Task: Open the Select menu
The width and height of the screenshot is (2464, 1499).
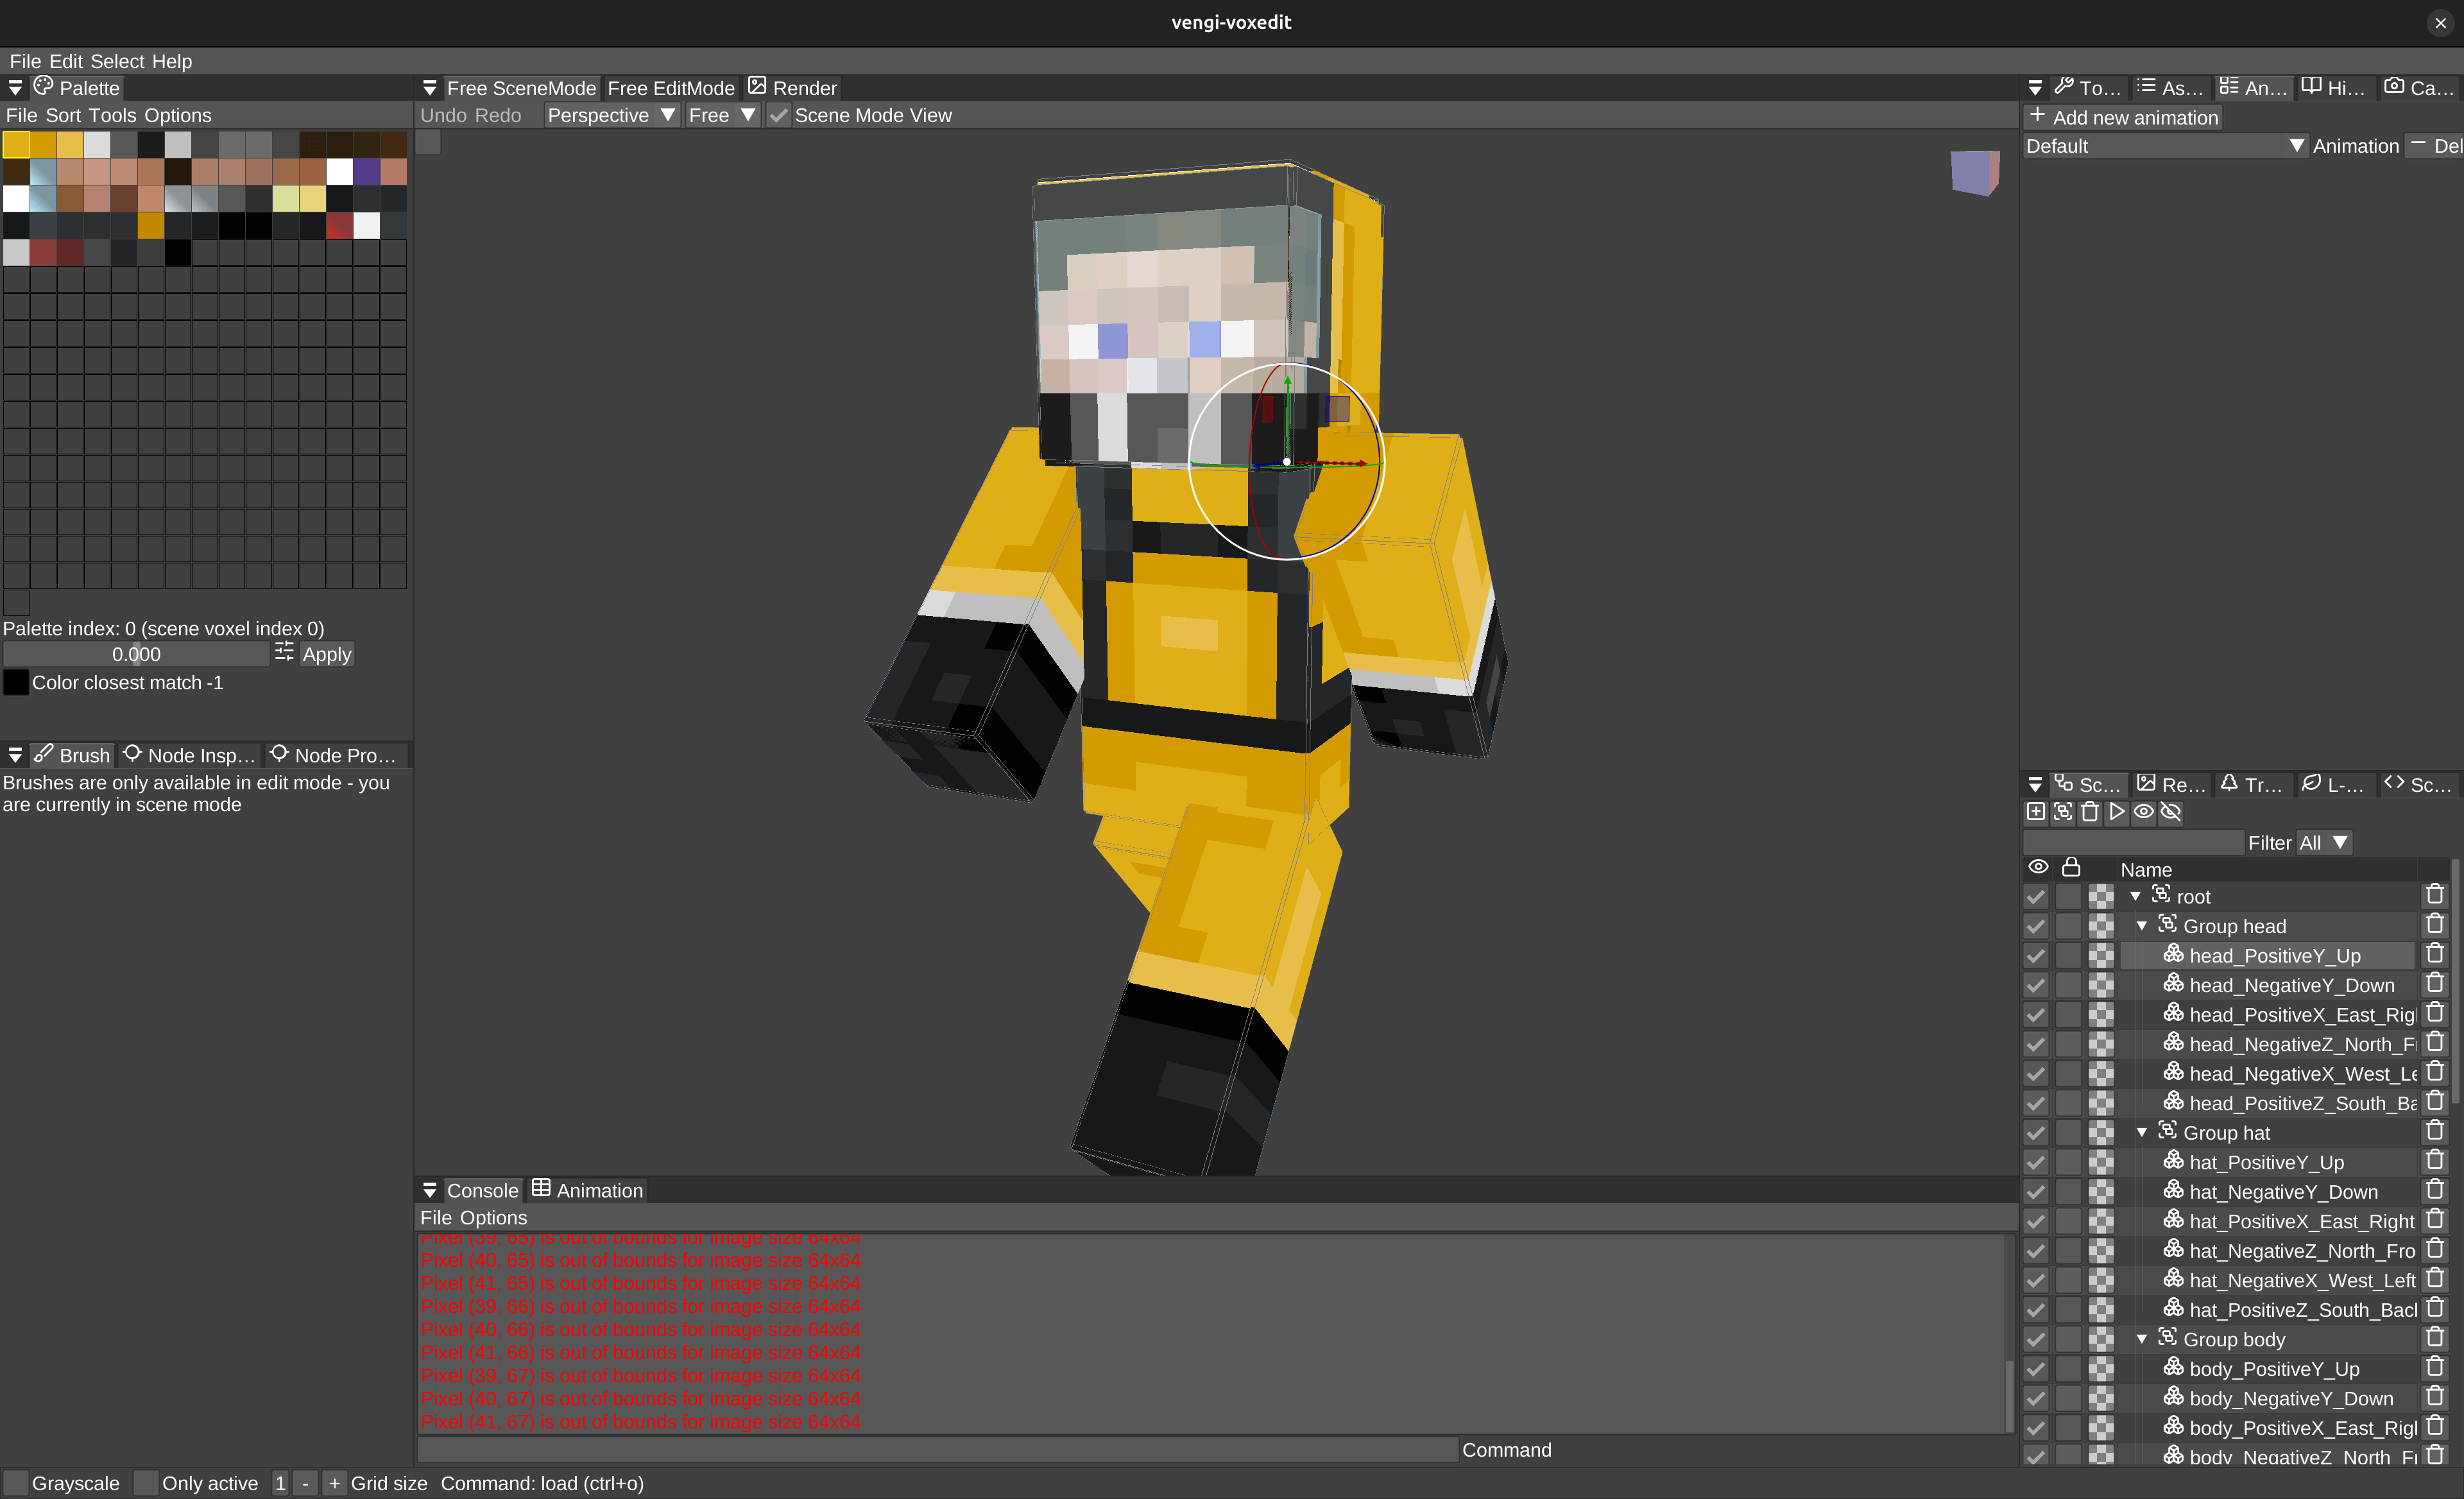Action: click(117, 61)
